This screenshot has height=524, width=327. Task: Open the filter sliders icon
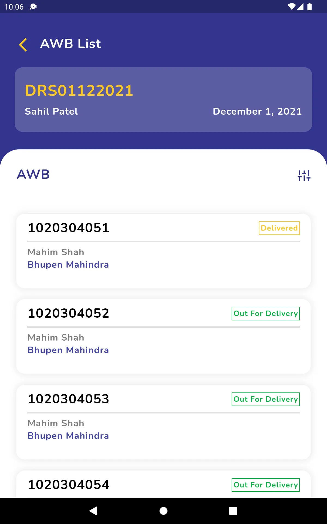(x=304, y=175)
